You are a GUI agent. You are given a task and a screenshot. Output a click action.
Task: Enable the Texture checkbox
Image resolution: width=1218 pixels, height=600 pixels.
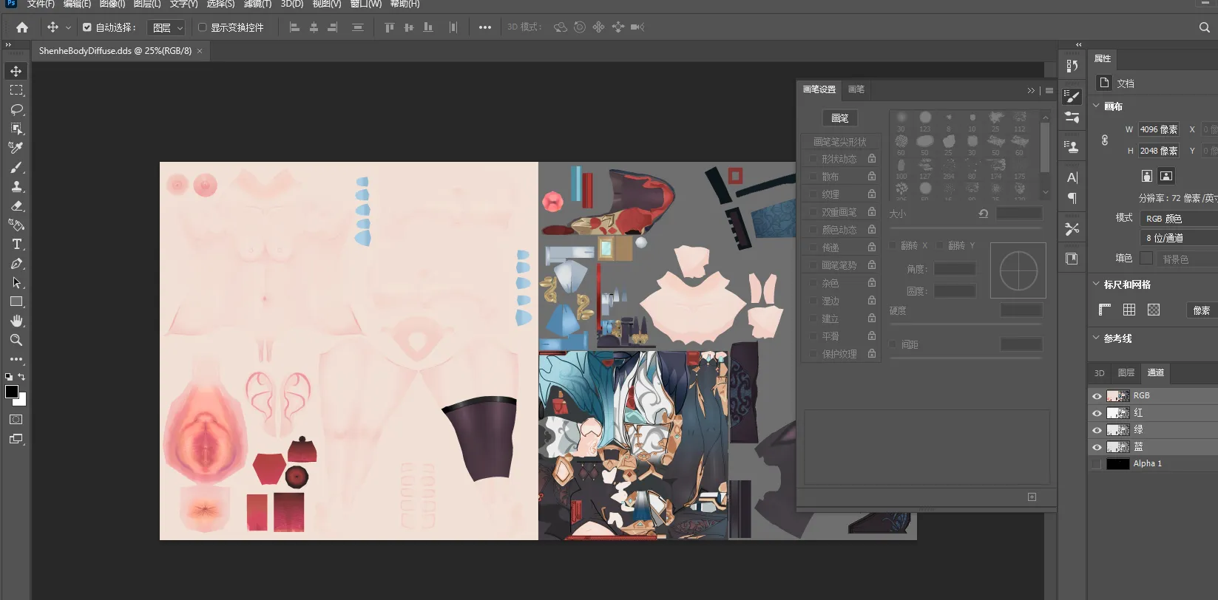pyautogui.click(x=813, y=194)
